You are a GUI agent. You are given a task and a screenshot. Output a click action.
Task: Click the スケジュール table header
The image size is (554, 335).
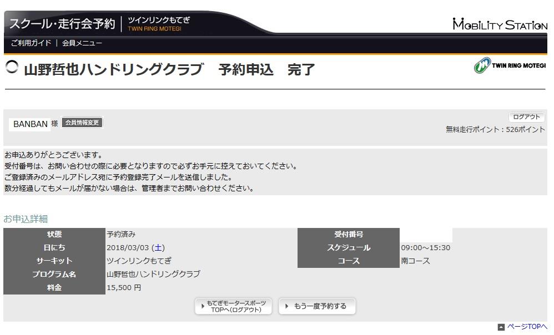tap(349, 248)
